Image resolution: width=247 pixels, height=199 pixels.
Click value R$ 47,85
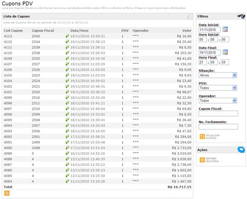(184, 131)
